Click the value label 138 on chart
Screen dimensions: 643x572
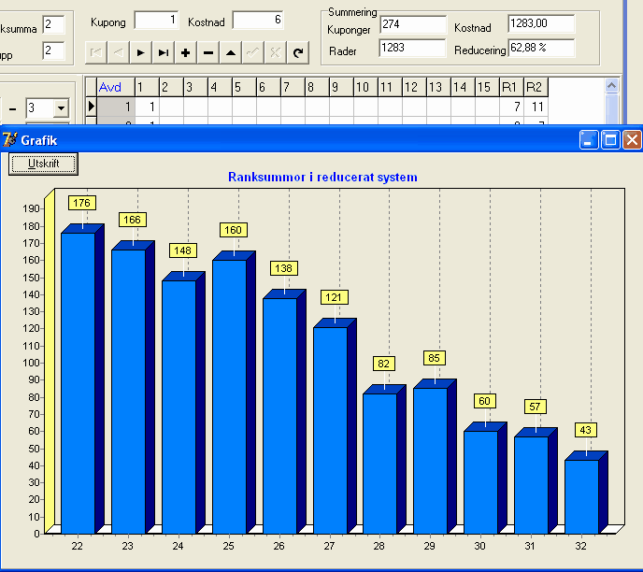click(x=284, y=268)
